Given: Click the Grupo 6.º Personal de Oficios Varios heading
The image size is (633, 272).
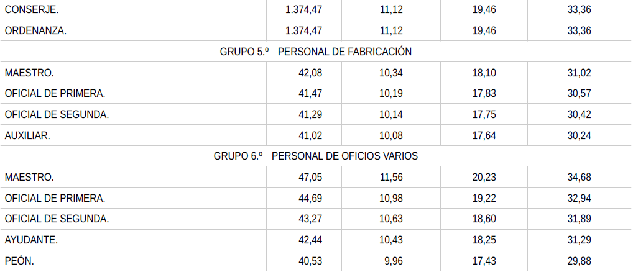Looking at the screenshot, I should (x=315, y=156).
